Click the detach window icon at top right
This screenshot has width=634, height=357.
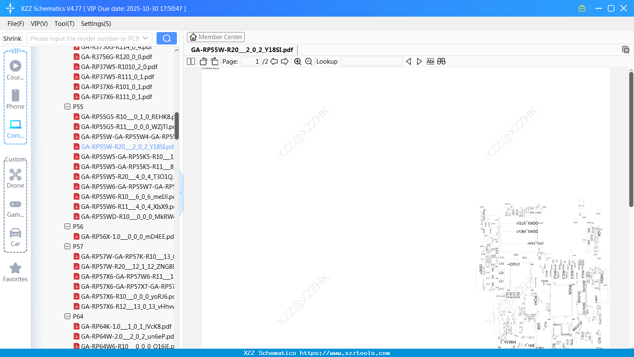(626, 50)
